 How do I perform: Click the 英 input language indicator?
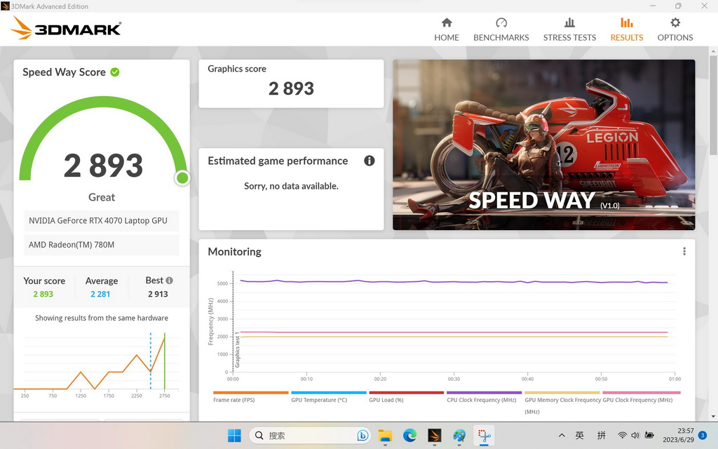(580, 435)
